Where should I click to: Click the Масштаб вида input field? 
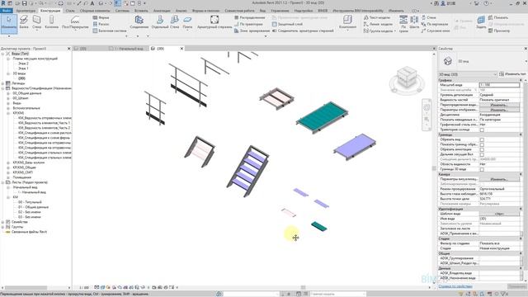499,85
